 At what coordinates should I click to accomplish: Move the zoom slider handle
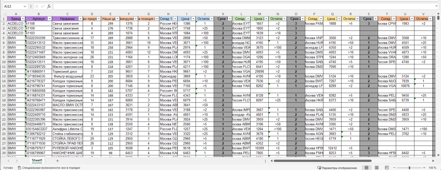(x=409, y=168)
